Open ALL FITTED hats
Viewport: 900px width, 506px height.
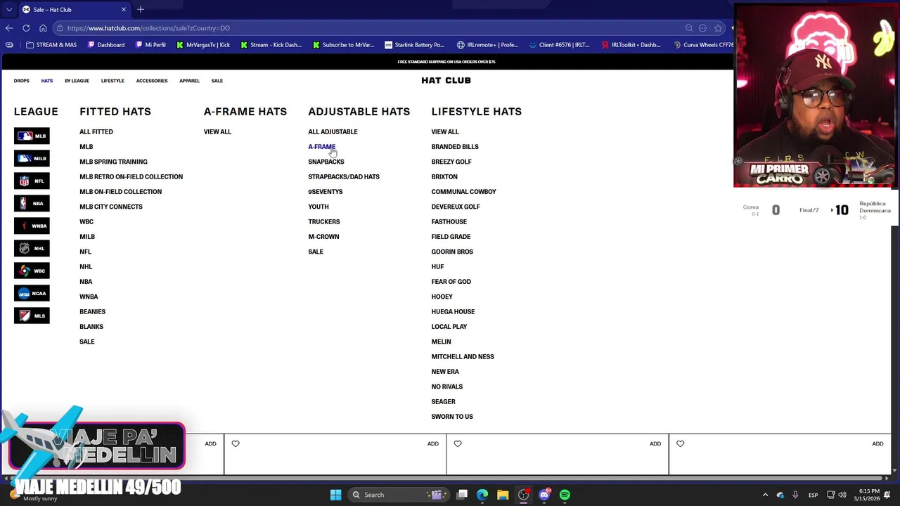pos(96,131)
